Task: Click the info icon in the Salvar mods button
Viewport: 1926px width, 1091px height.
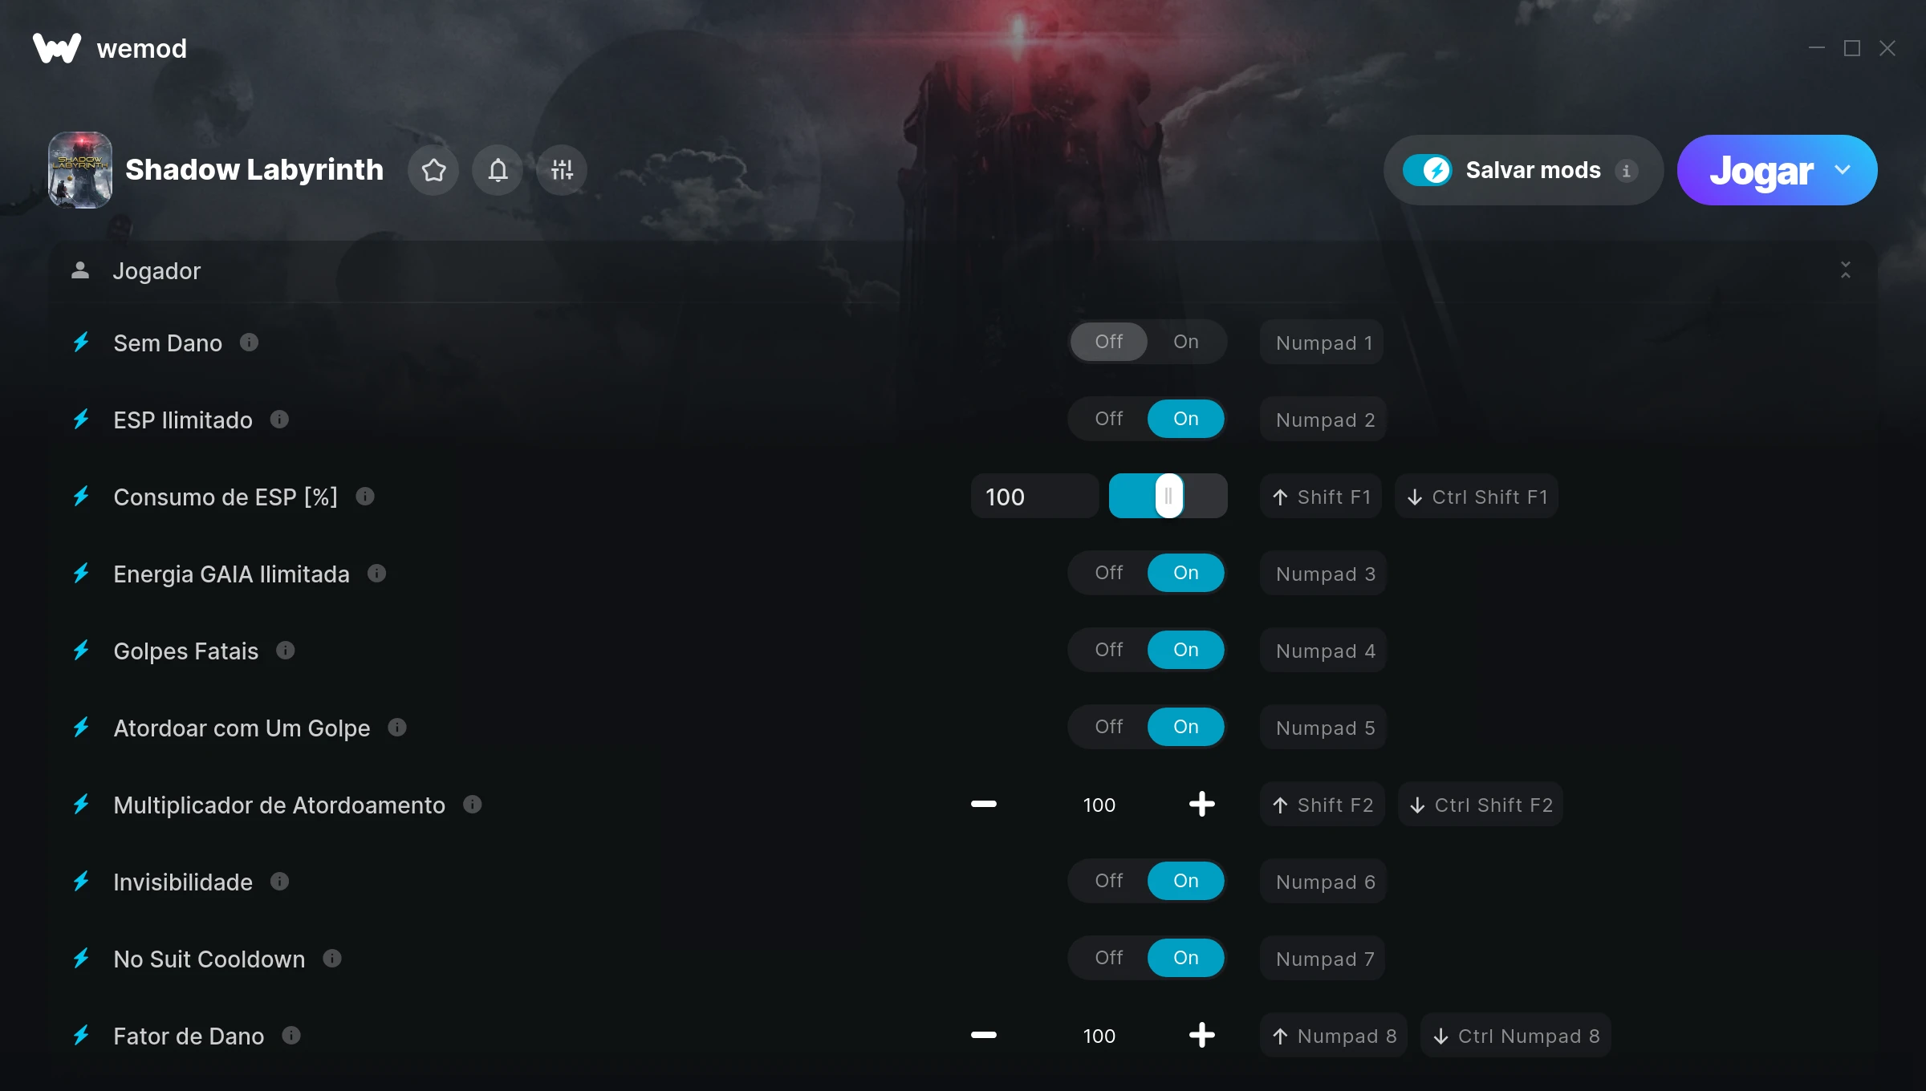Action: 1627,171
